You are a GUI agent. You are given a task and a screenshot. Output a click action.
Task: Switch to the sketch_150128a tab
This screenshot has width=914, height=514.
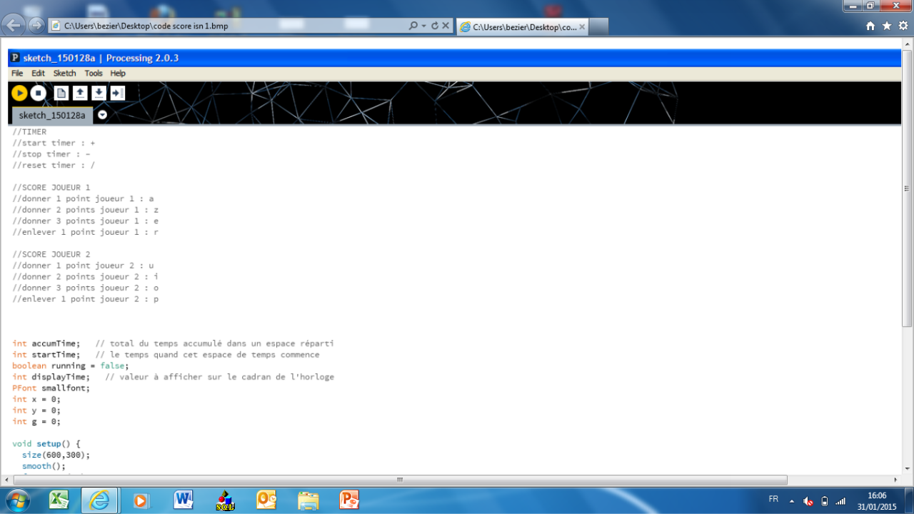tap(52, 115)
